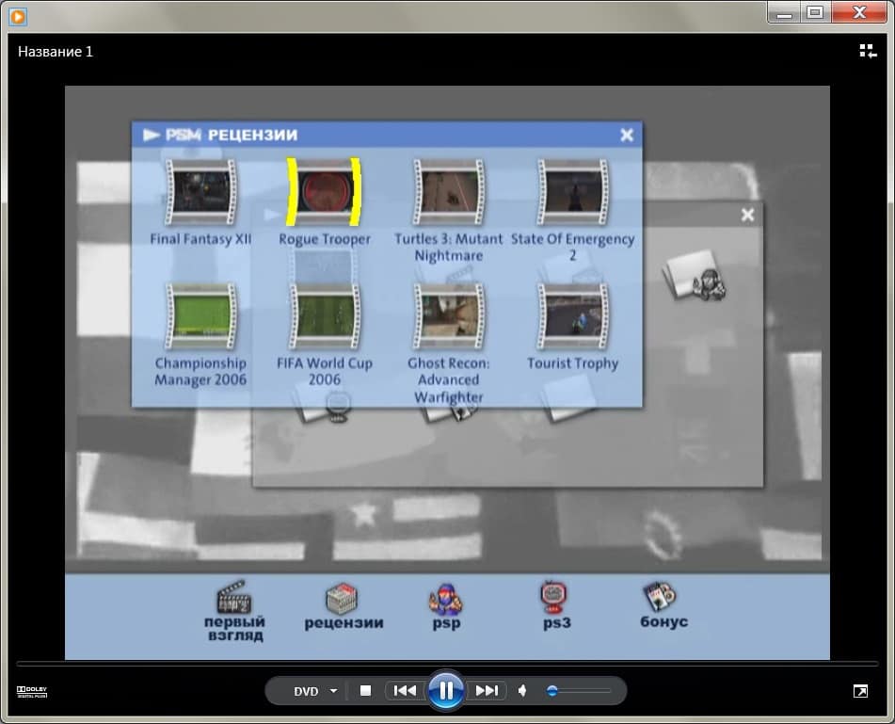
Task: Select the psp menu label
Action: click(x=446, y=623)
